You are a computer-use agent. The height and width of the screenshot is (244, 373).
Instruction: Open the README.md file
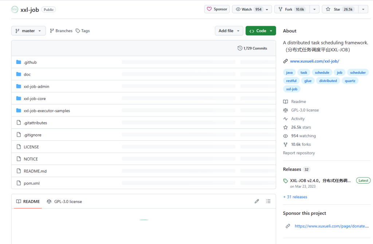35,171
